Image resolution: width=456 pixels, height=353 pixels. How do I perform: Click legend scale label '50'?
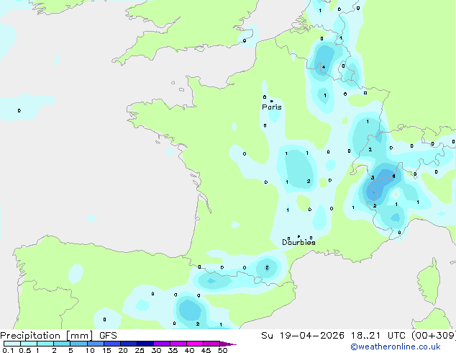click(x=222, y=350)
